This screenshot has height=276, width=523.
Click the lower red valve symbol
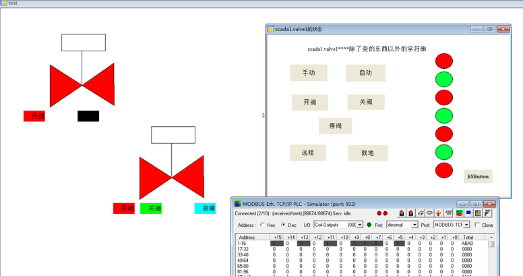coord(172,177)
